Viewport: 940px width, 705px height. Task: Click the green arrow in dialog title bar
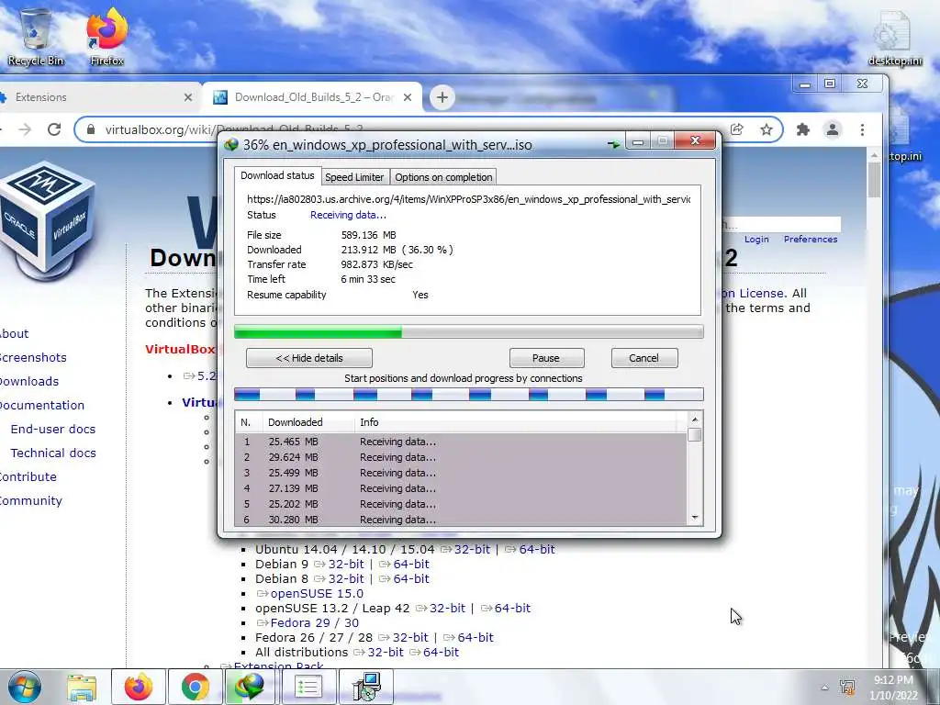(613, 144)
